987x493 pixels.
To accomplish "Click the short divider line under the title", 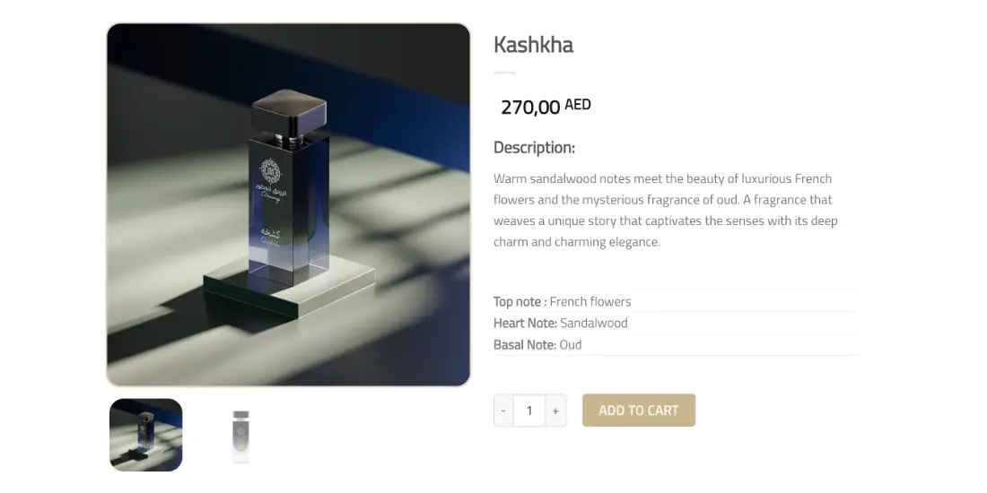I will coord(505,73).
